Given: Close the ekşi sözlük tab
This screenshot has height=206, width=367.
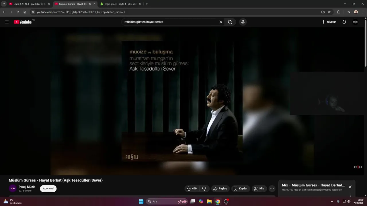Looking at the screenshot, I should tap(140, 4).
